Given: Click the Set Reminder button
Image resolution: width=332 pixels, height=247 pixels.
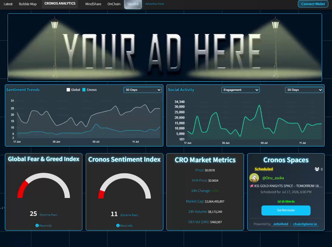Looking at the screenshot, I should tap(286, 210).
